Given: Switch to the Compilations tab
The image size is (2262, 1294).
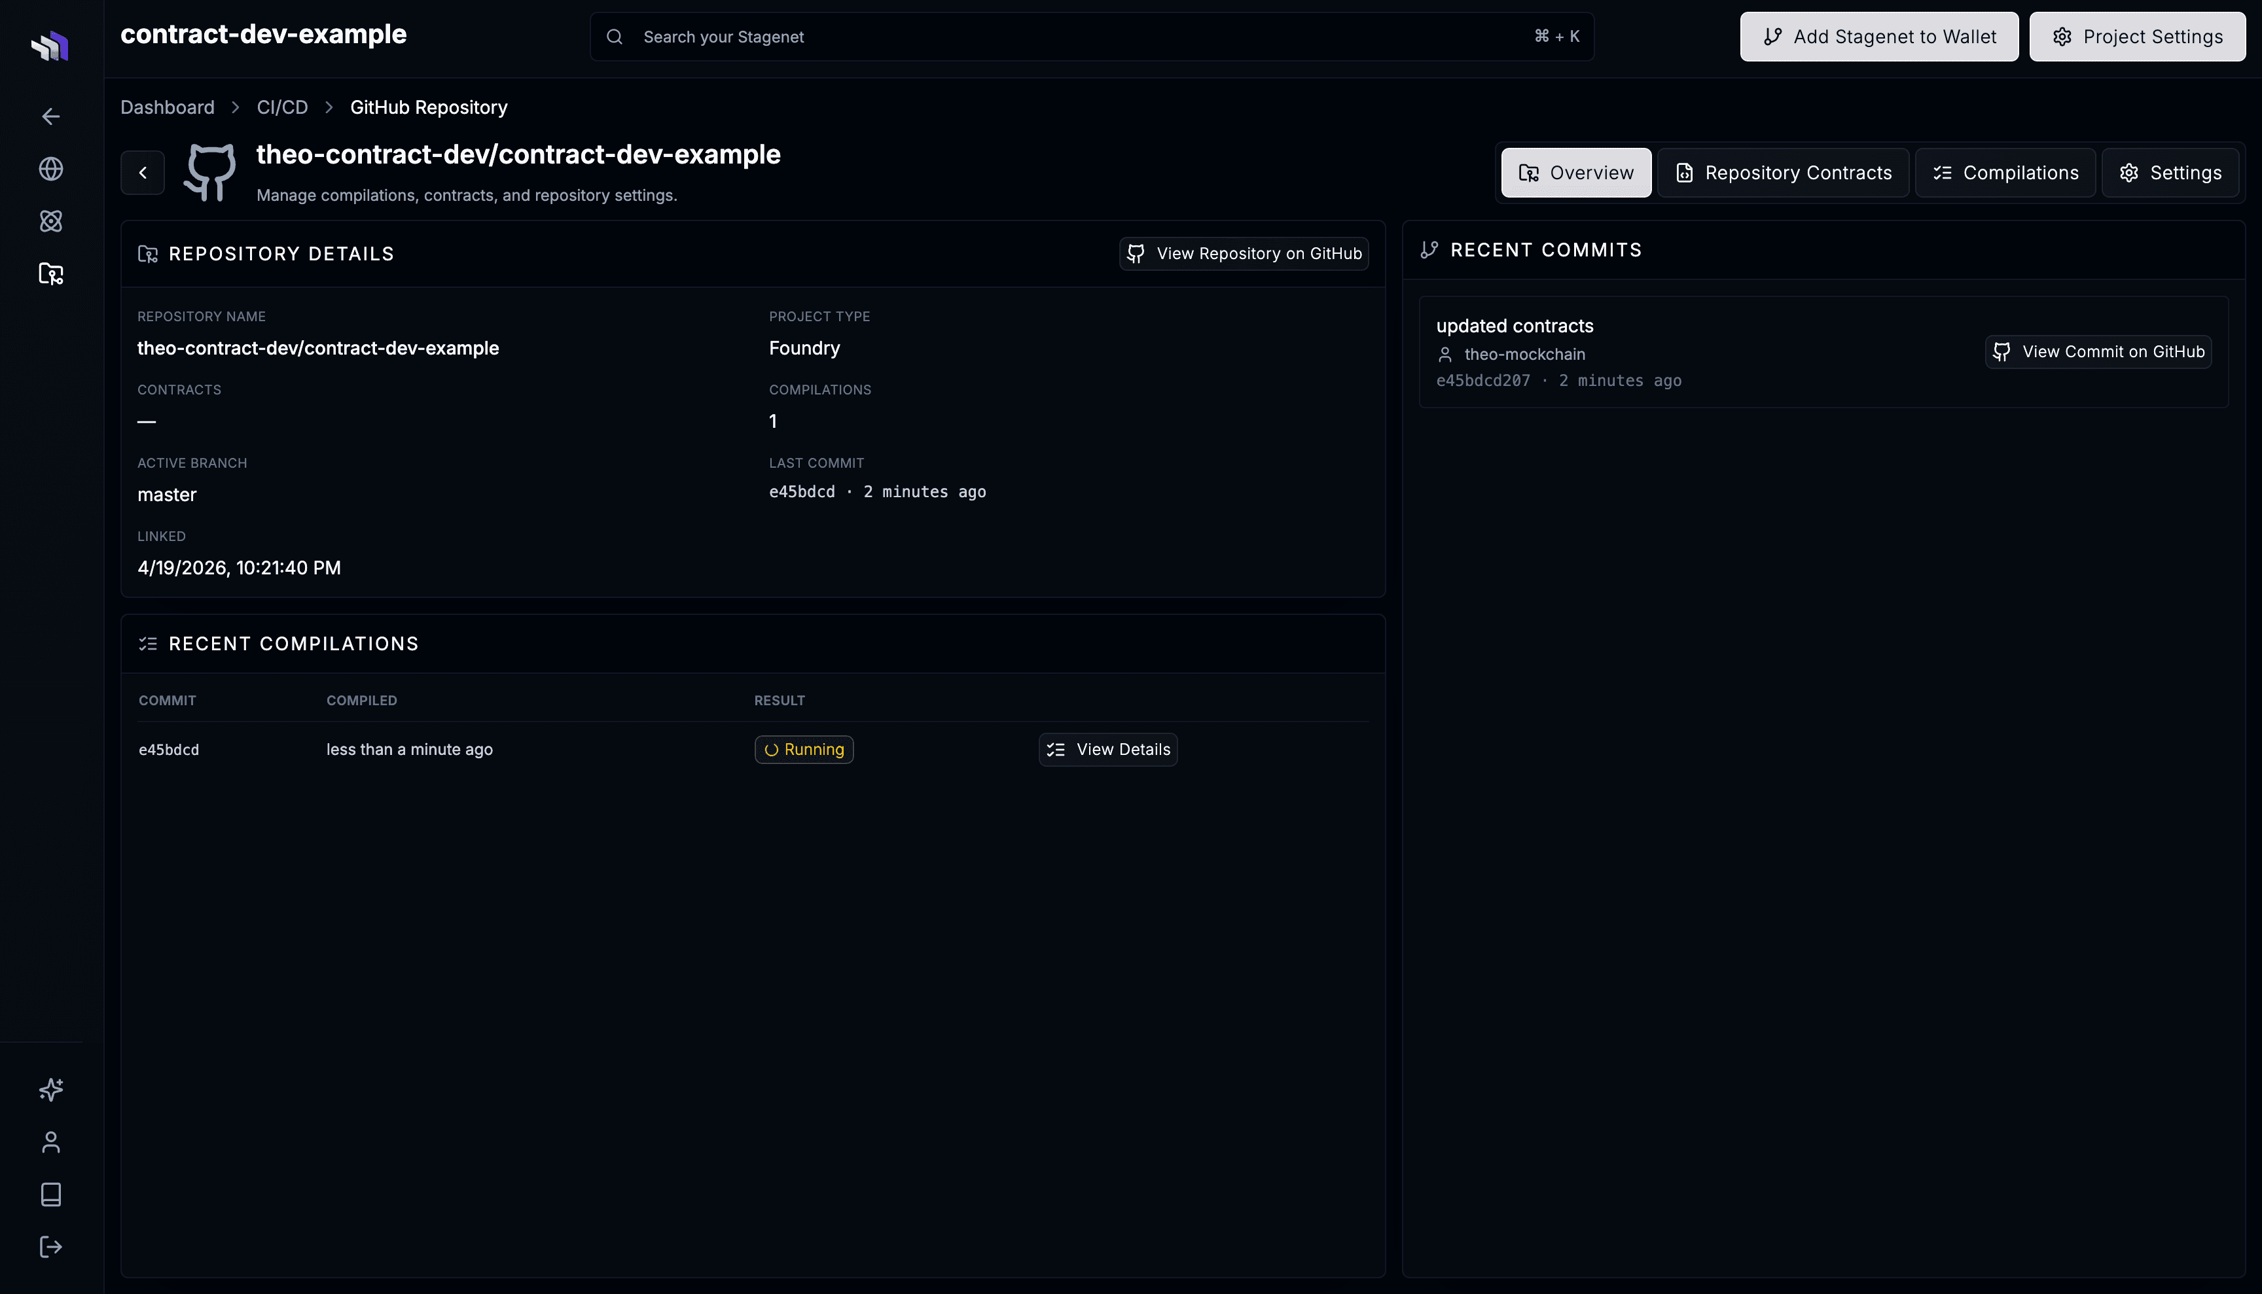Looking at the screenshot, I should [2005, 173].
